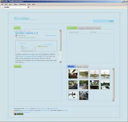Select the Latest tab
Viewport: 128px width, 122px height.
point(17,28)
